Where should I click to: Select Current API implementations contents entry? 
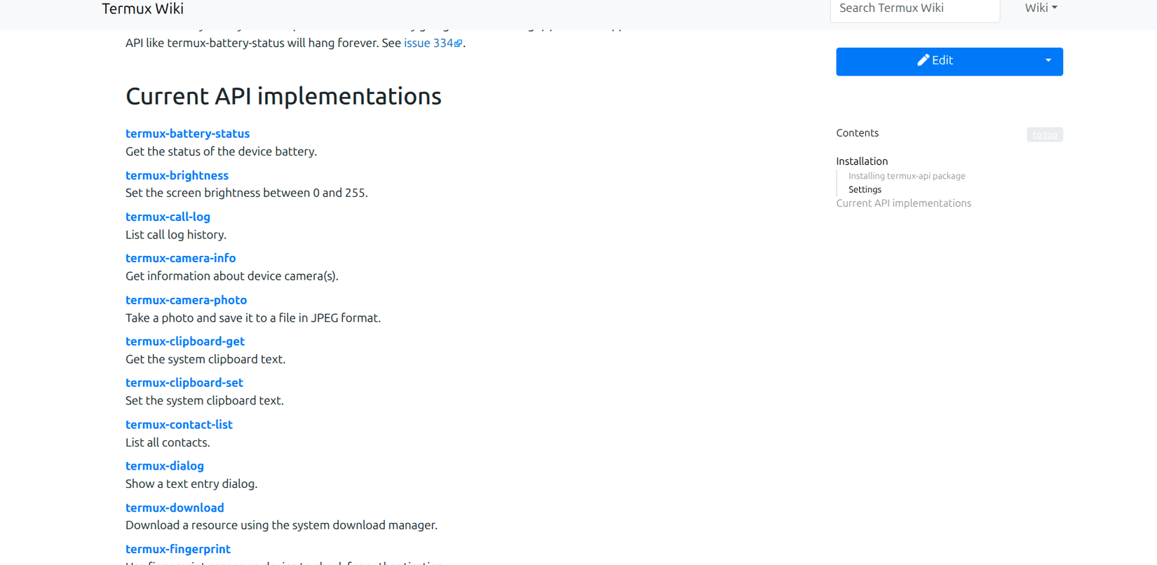pos(903,203)
